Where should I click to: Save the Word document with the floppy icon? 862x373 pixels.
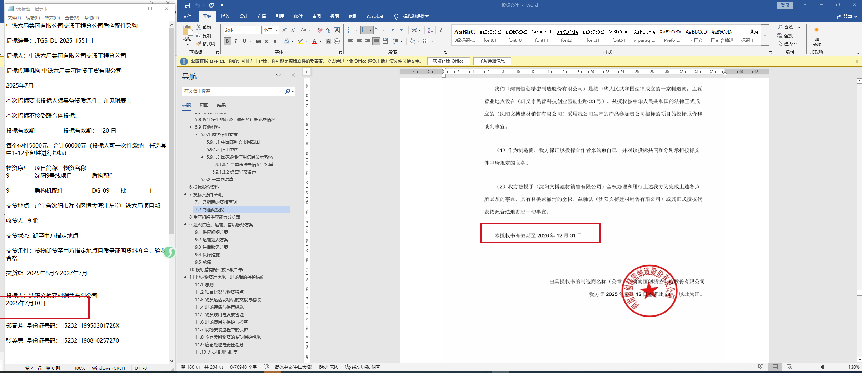187,5
